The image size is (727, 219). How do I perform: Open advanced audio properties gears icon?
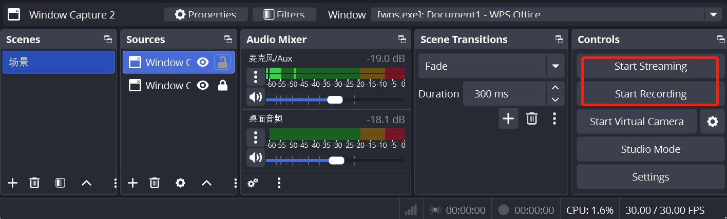(253, 183)
